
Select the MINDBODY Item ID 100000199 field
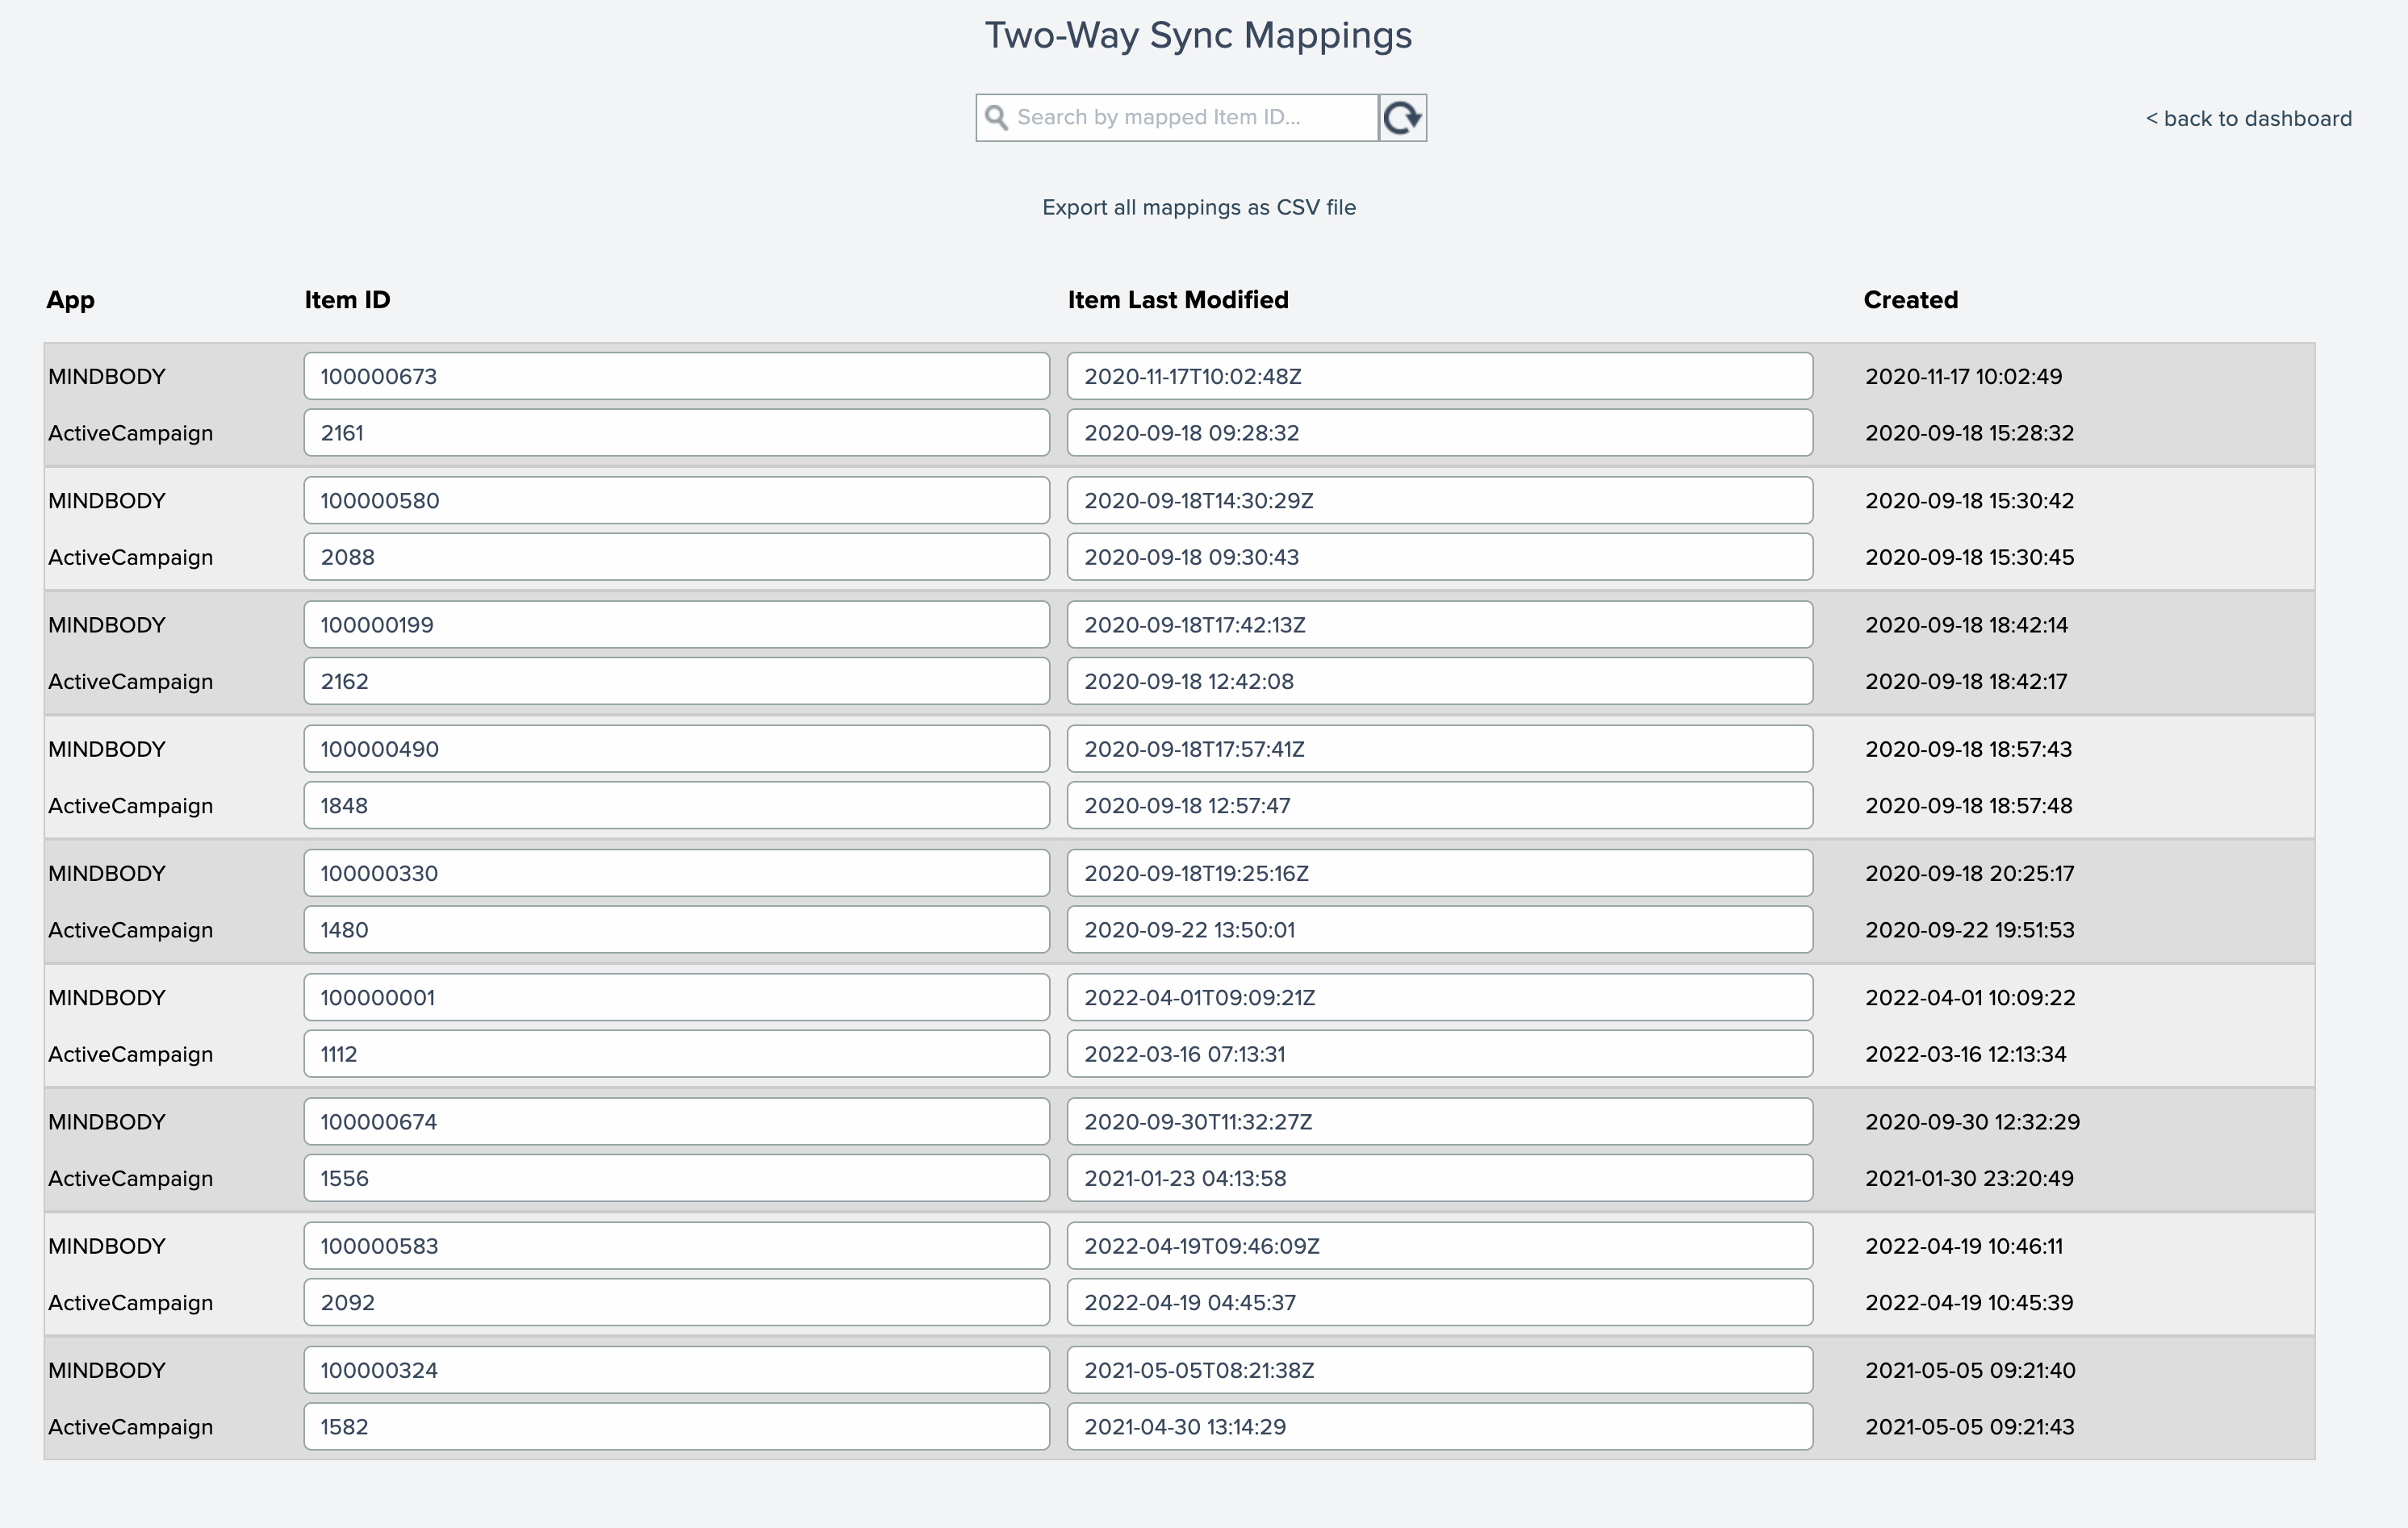point(676,625)
